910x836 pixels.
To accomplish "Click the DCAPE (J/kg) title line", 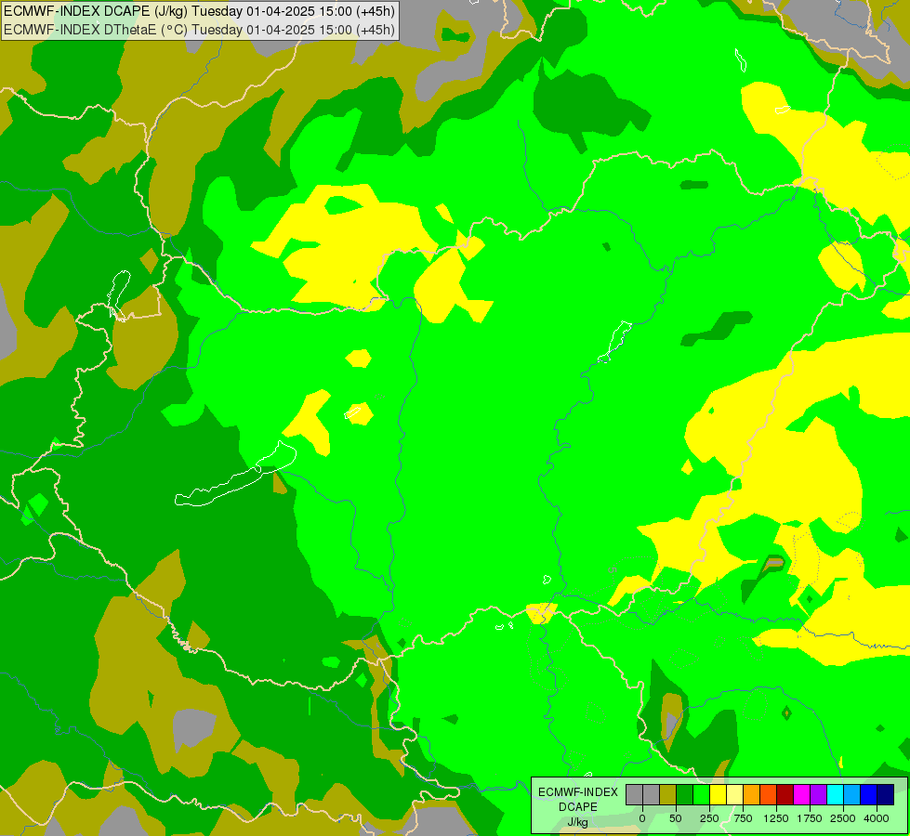I will click(199, 11).
